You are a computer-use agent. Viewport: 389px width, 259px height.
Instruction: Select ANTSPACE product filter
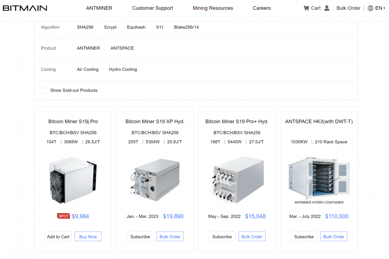pyautogui.click(x=122, y=48)
